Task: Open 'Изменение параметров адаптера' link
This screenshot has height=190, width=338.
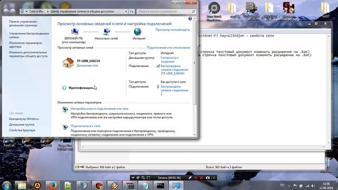Action: tap(25, 45)
